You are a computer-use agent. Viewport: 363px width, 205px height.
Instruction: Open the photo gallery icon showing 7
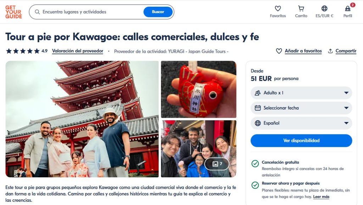[x=217, y=164]
